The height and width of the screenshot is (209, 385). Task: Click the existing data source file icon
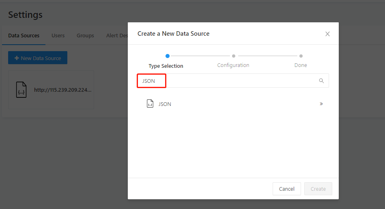tap(22, 90)
